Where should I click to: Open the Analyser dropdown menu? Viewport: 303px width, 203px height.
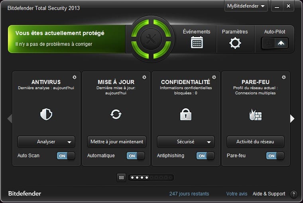pos(46,142)
